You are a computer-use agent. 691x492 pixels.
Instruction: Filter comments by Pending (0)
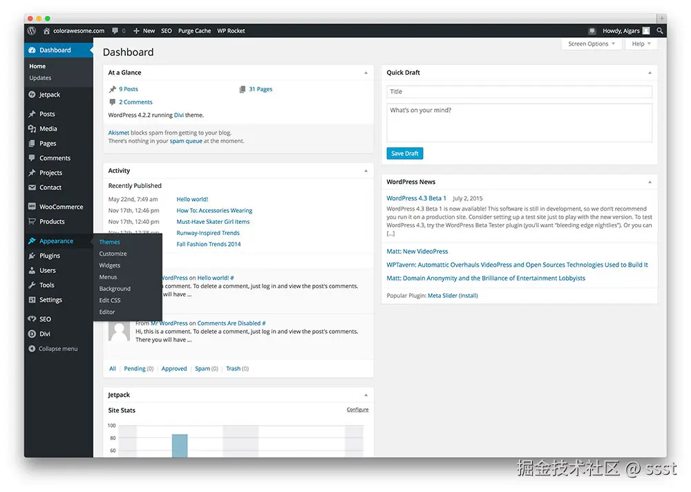click(139, 368)
